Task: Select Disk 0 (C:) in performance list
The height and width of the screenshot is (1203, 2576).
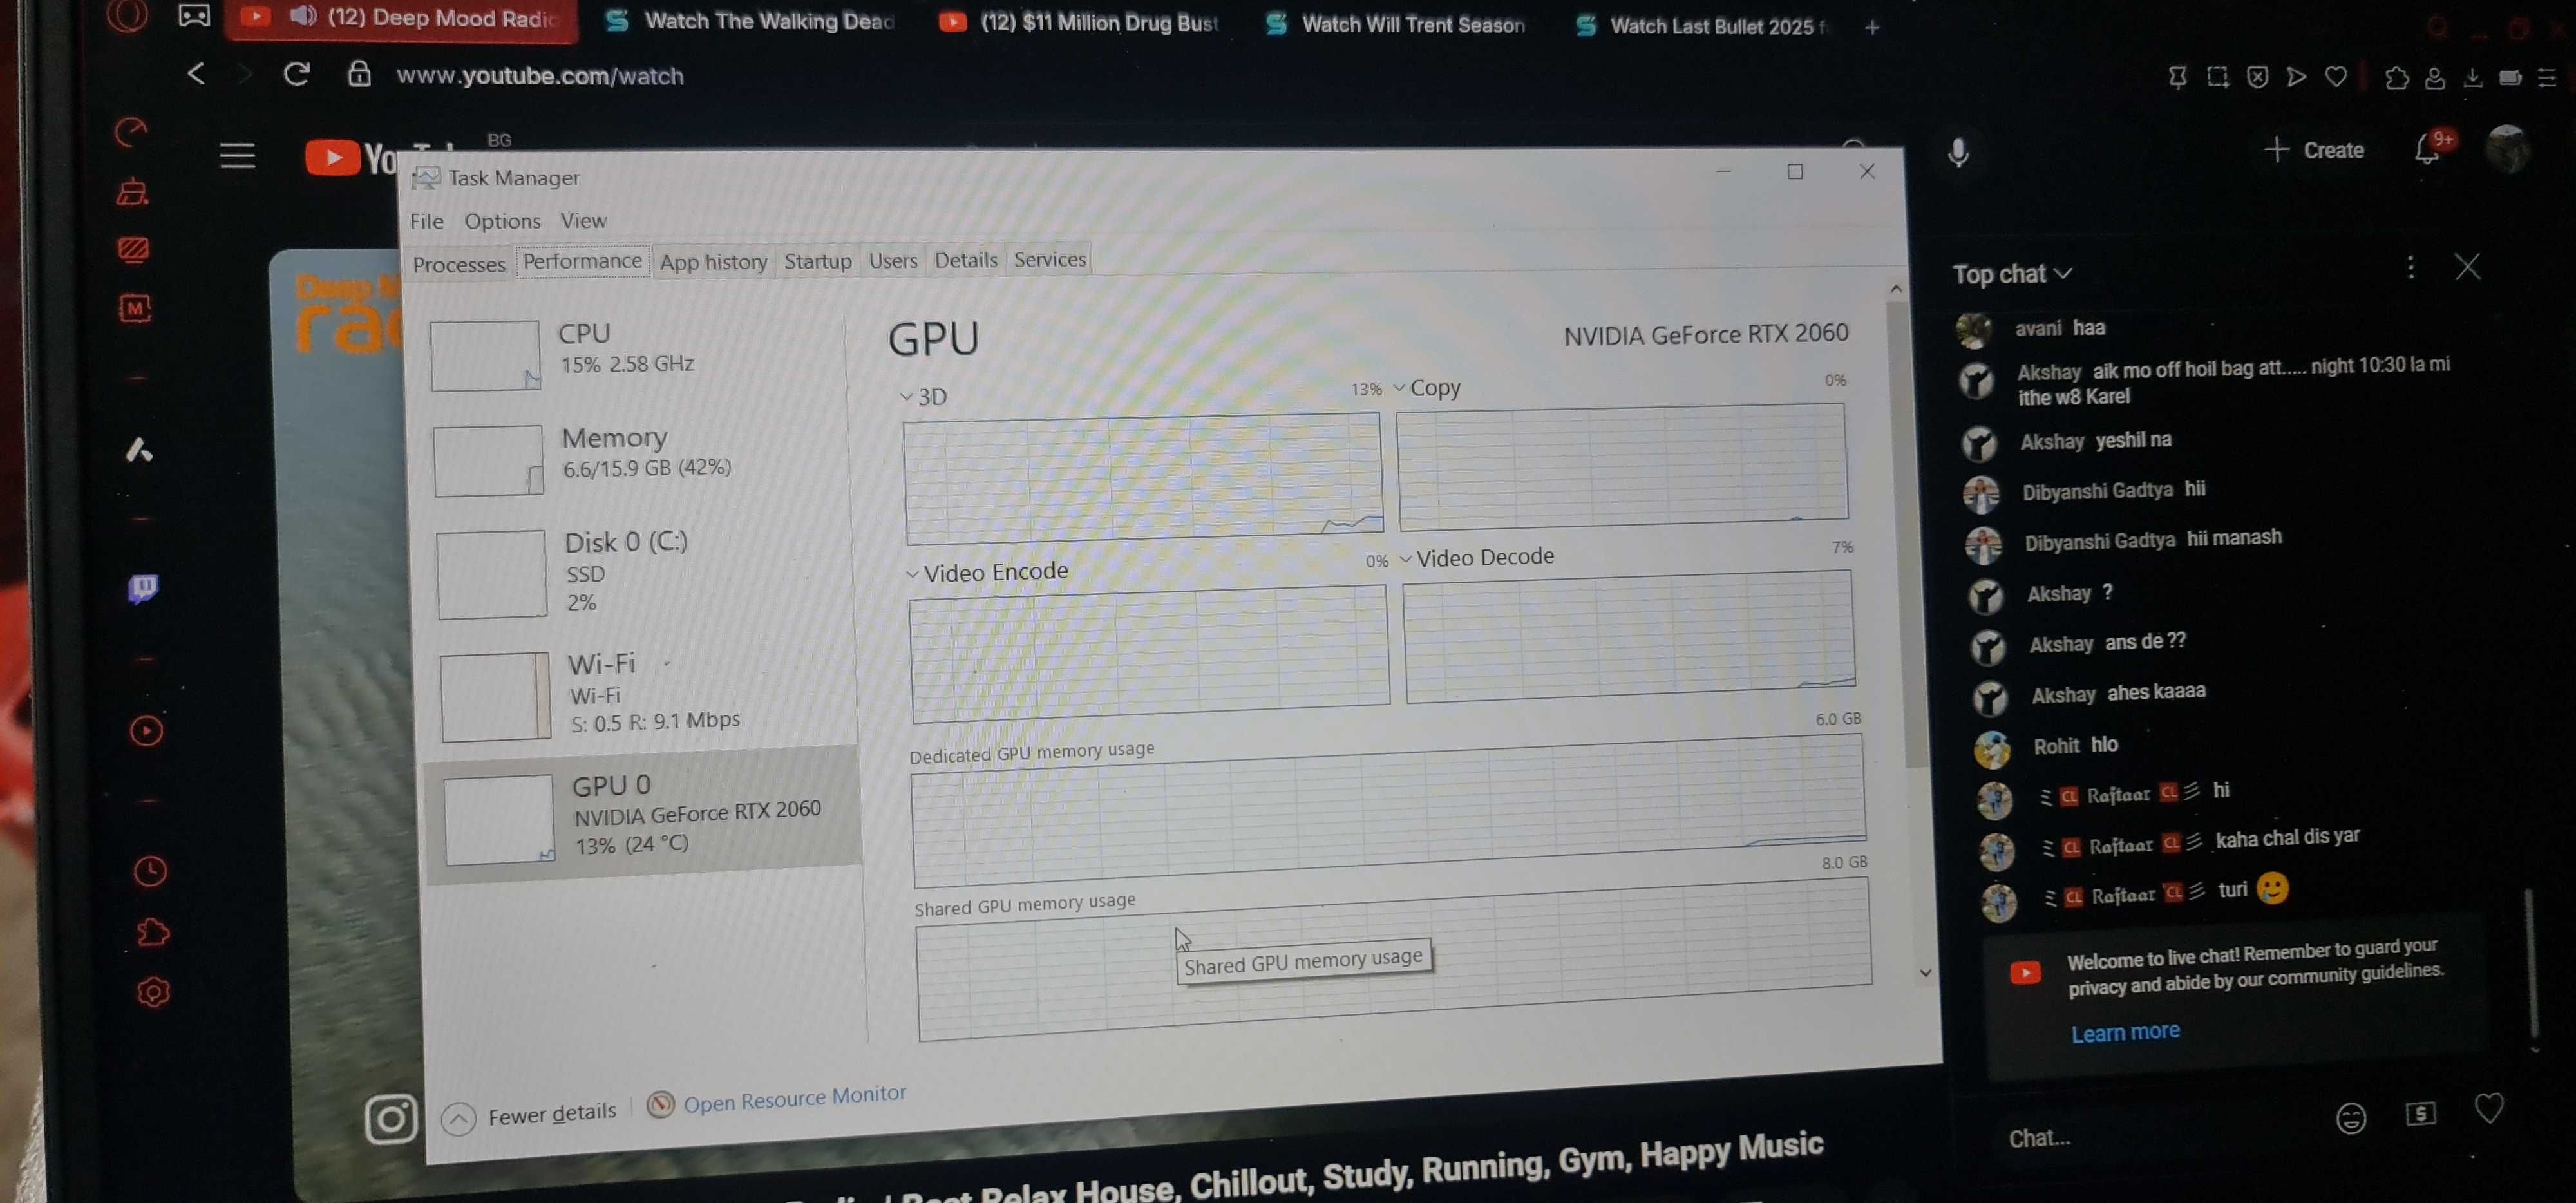Action: coord(641,573)
